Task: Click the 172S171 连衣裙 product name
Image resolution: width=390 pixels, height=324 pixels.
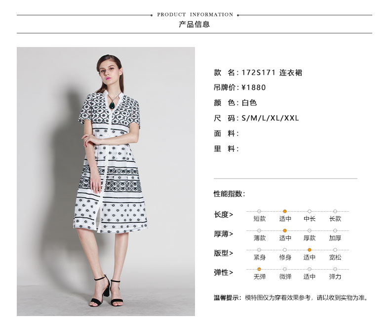Action: coord(272,73)
